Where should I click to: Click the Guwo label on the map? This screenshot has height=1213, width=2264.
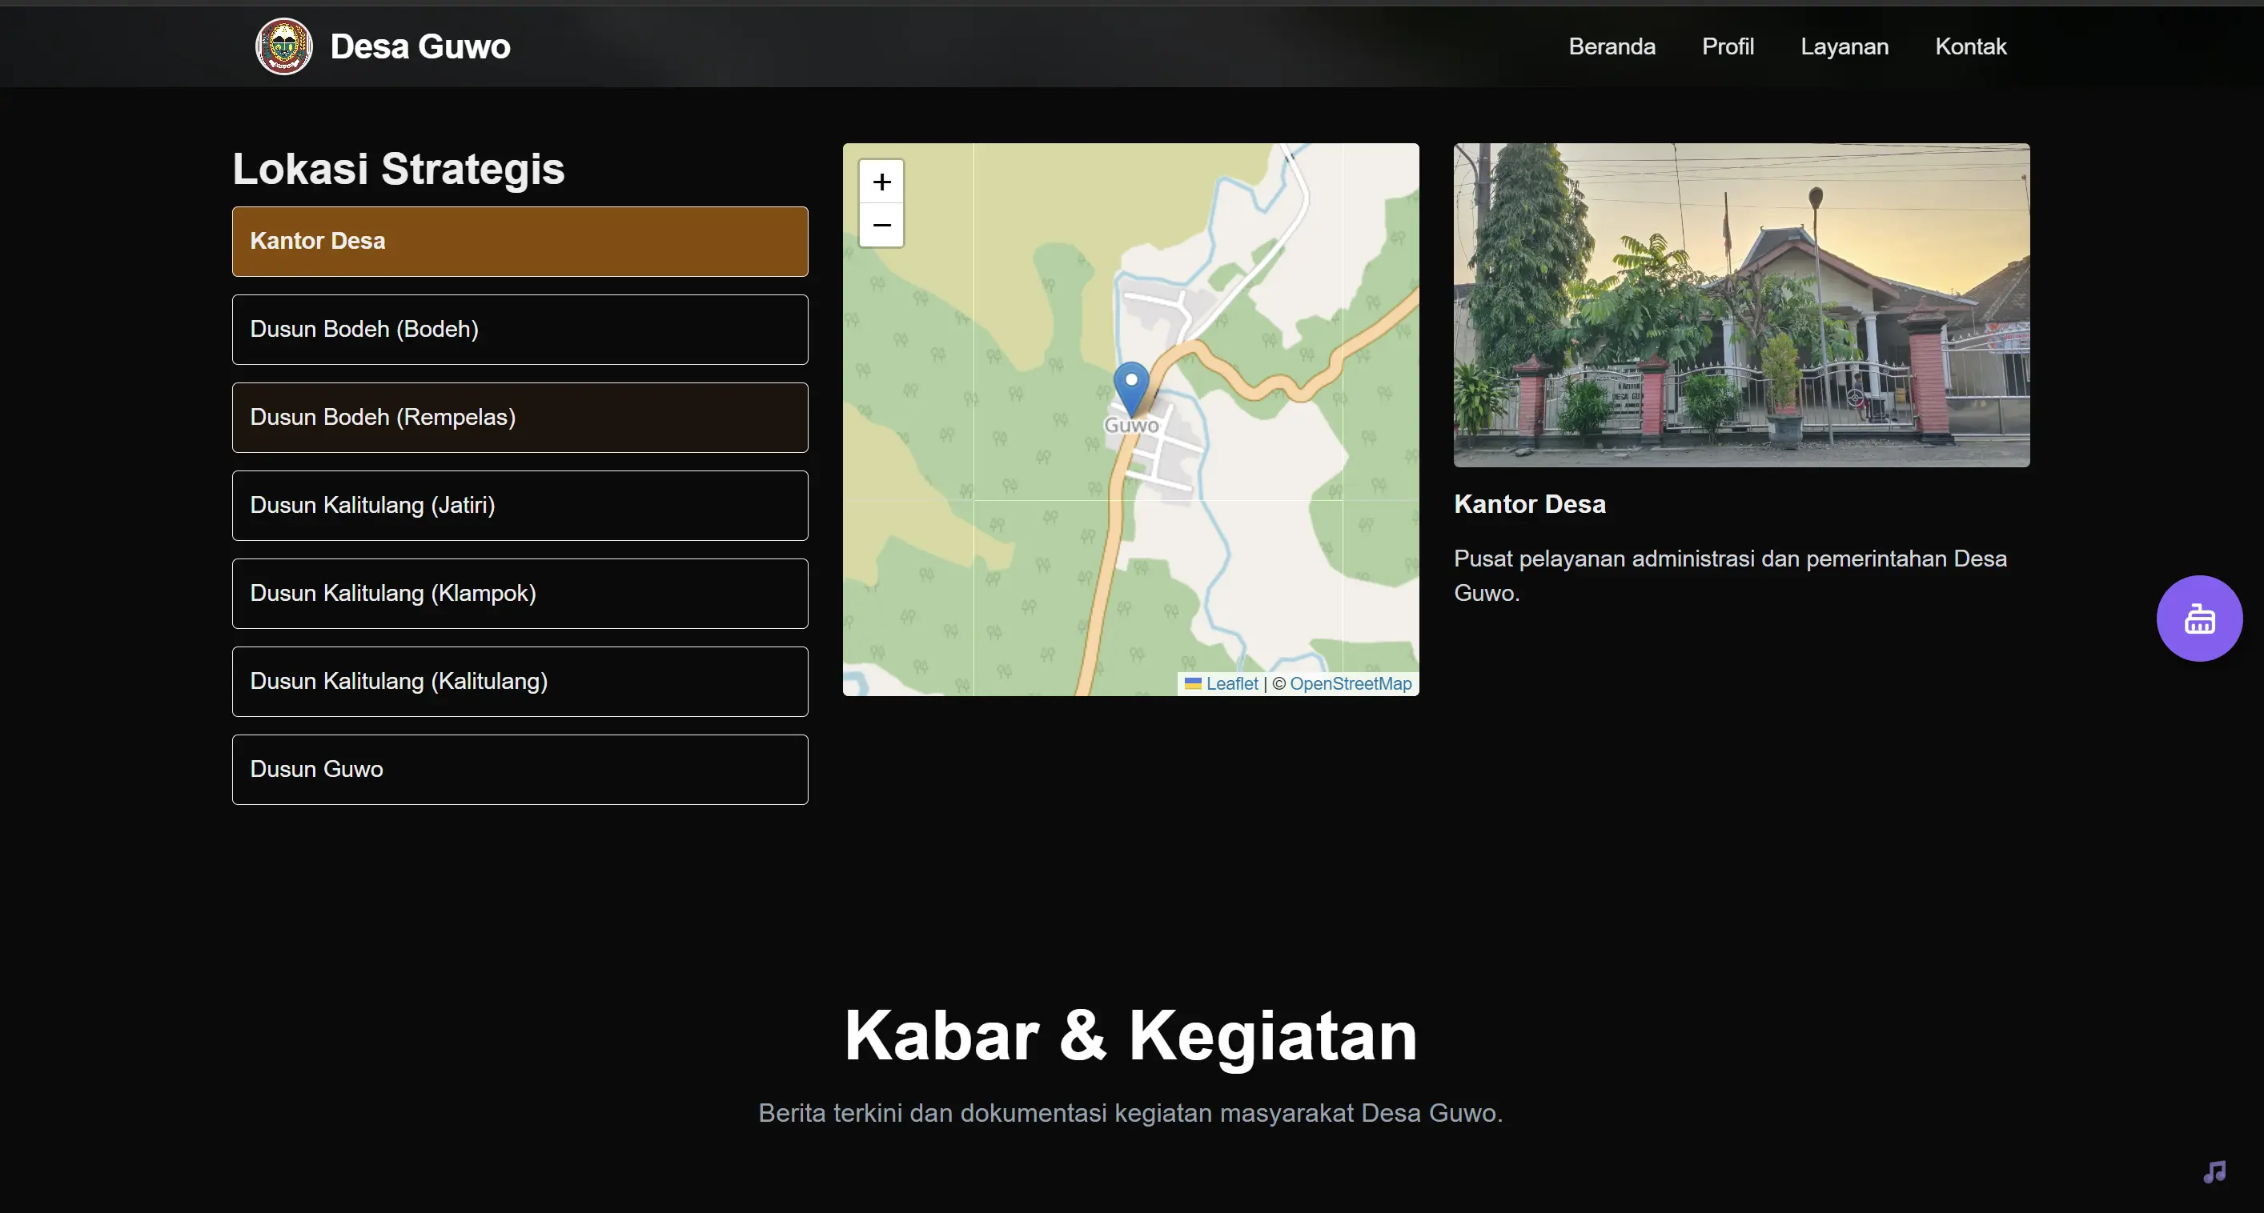[1131, 425]
